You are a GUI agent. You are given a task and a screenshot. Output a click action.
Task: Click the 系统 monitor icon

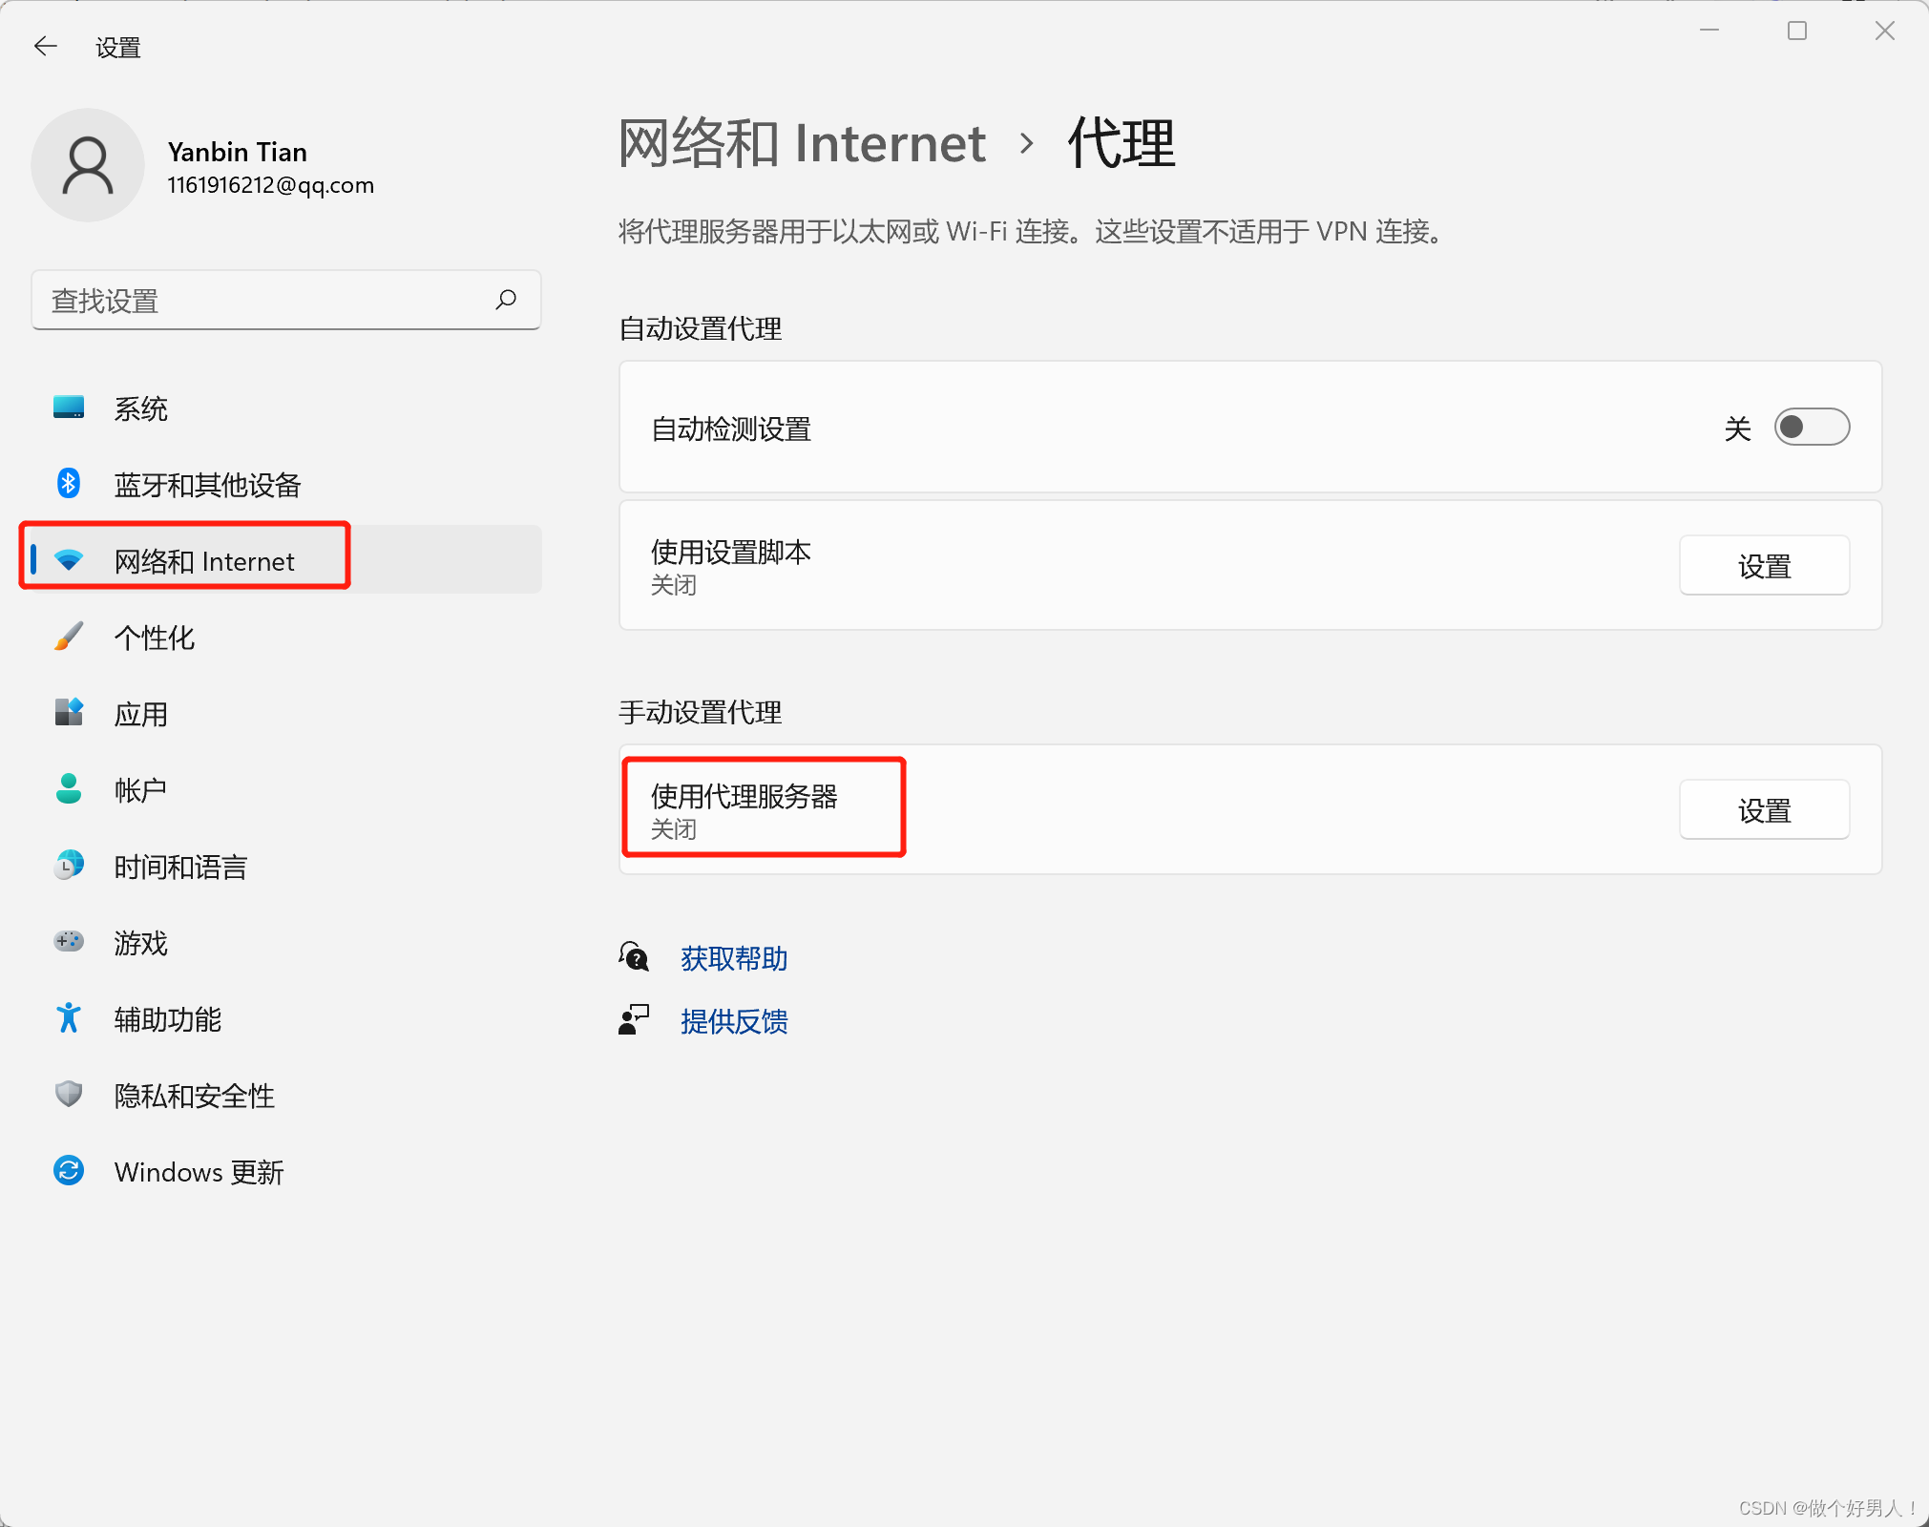coord(69,408)
